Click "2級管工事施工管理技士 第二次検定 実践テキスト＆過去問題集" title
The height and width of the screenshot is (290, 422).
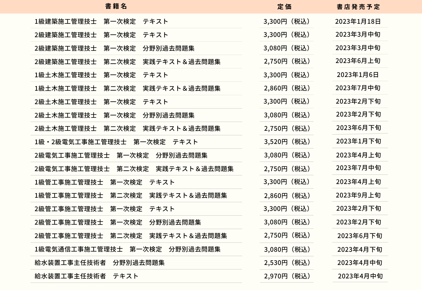131,236
